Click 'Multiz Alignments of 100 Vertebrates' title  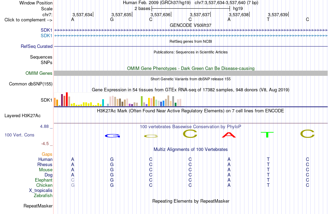191,150
